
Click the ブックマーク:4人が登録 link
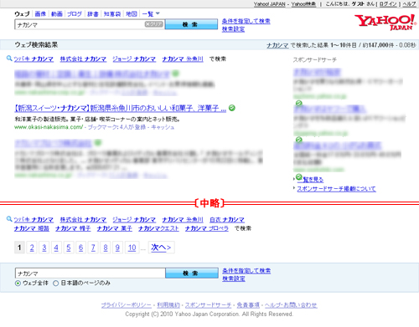pyautogui.click(x=116, y=127)
